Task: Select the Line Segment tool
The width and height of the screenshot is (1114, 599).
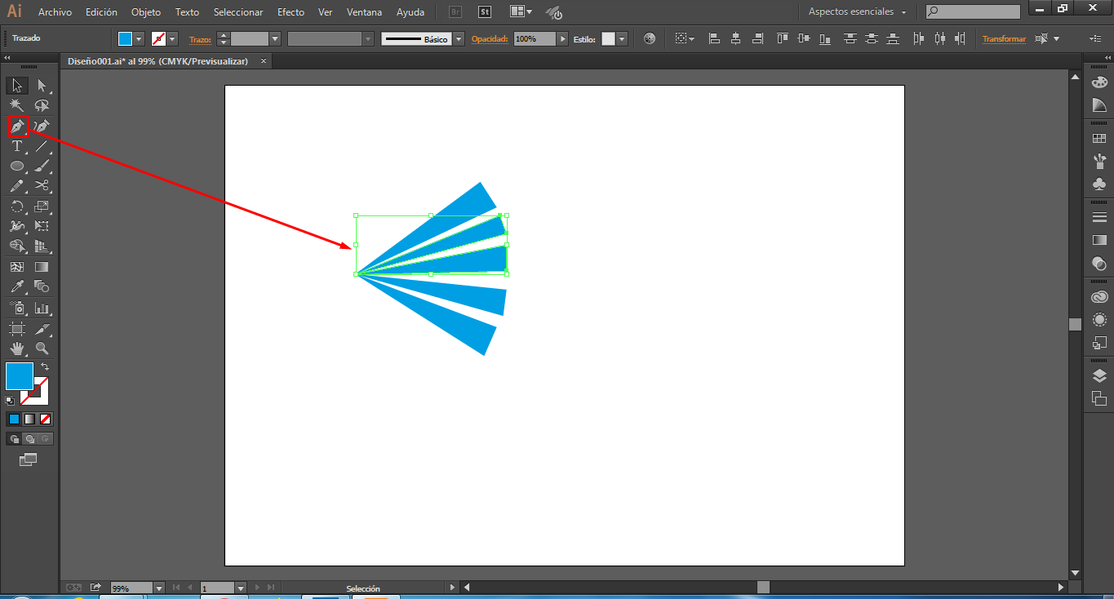Action: (42, 146)
